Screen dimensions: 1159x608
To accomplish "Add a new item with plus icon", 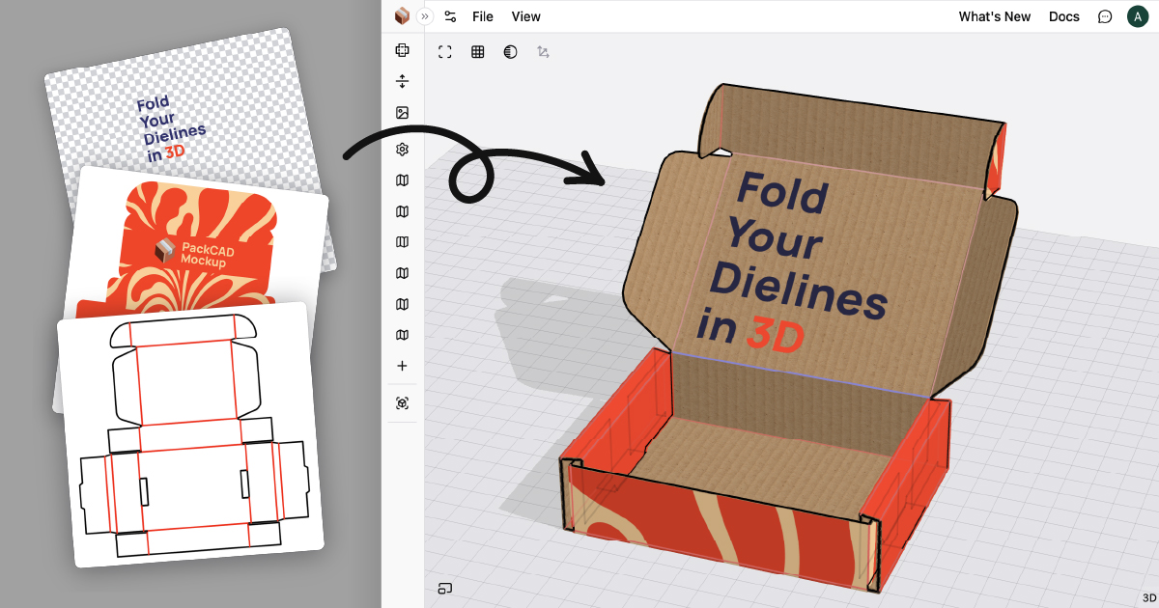I will pyautogui.click(x=403, y=366).
